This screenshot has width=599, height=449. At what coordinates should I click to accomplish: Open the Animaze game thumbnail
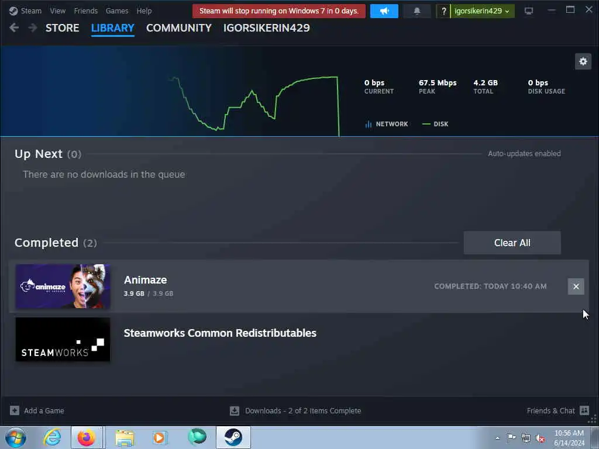(x=63, y=286)
